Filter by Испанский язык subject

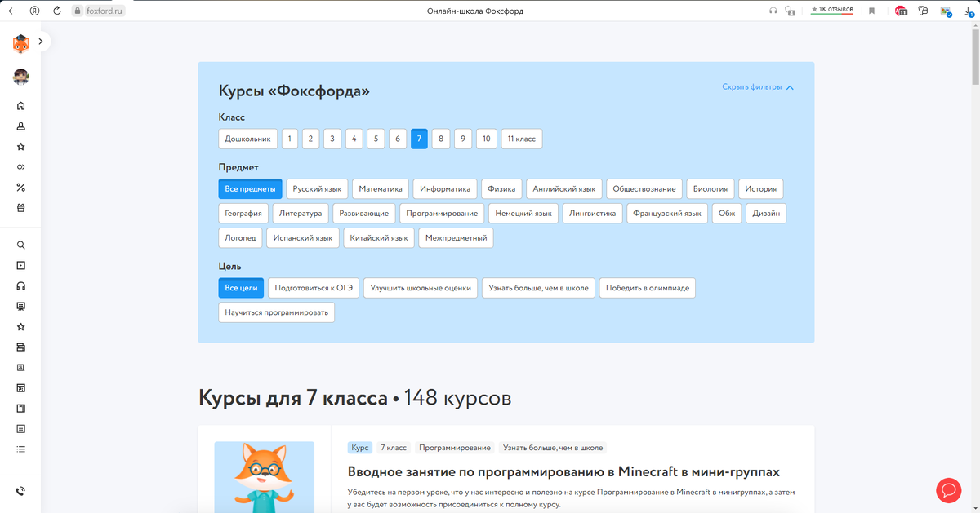(303, 238)
